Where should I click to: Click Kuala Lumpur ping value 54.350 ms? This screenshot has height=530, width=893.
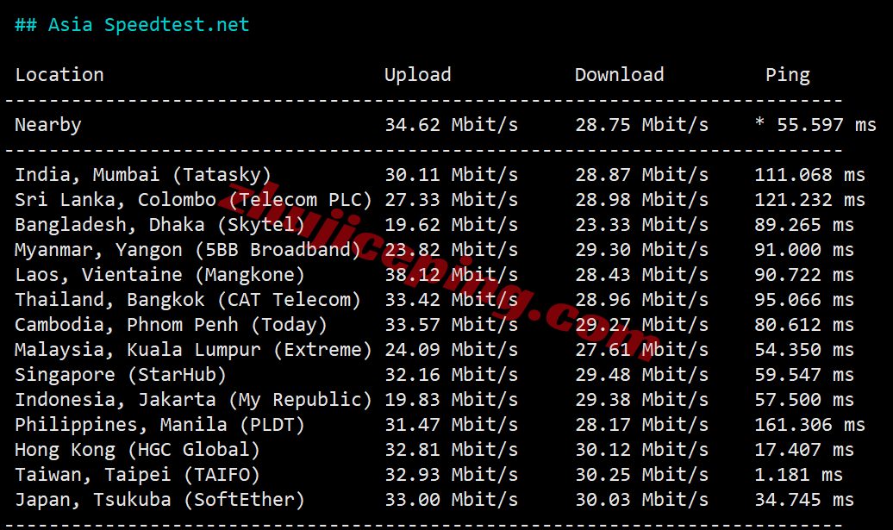click(x=804, y=350)
